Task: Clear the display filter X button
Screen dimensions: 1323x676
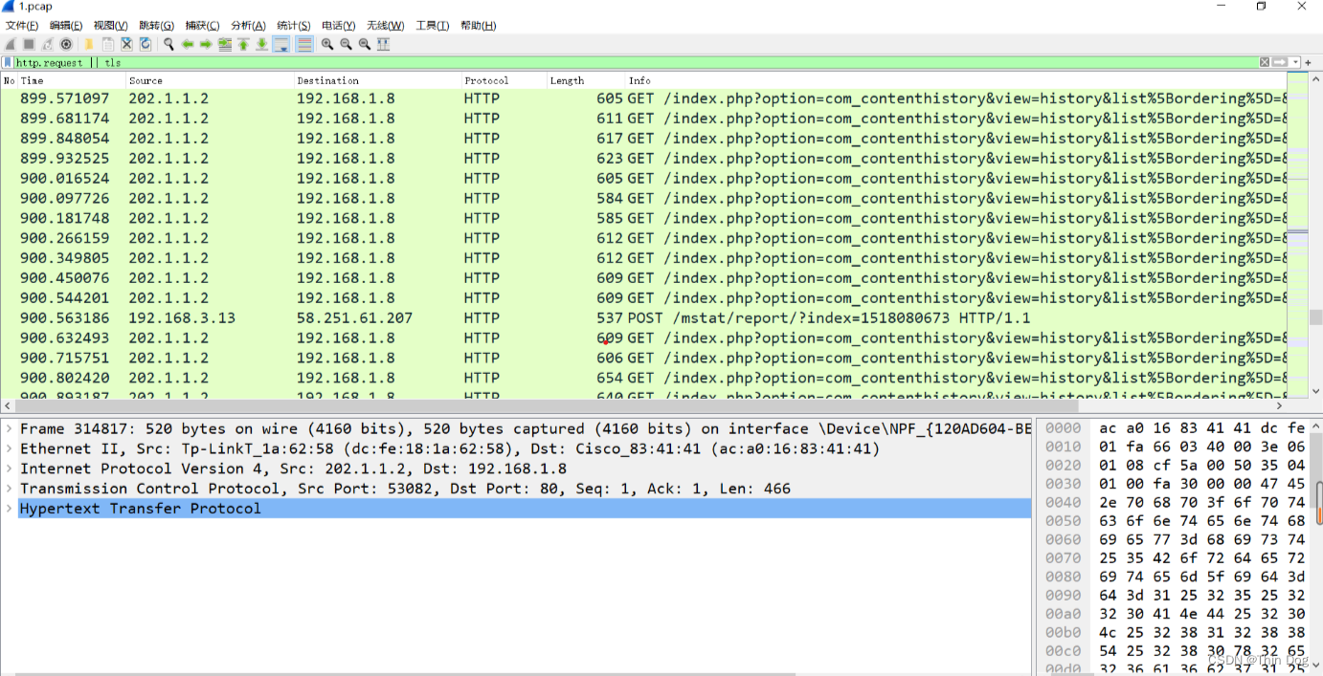Action: point(1265,62)
